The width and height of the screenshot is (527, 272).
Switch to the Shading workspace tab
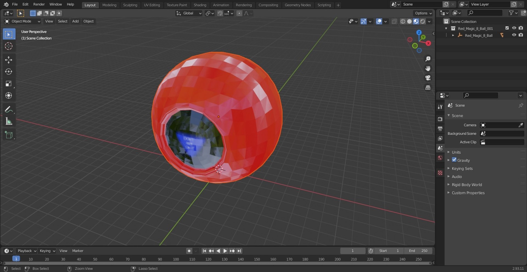click(x=200, y=5)
